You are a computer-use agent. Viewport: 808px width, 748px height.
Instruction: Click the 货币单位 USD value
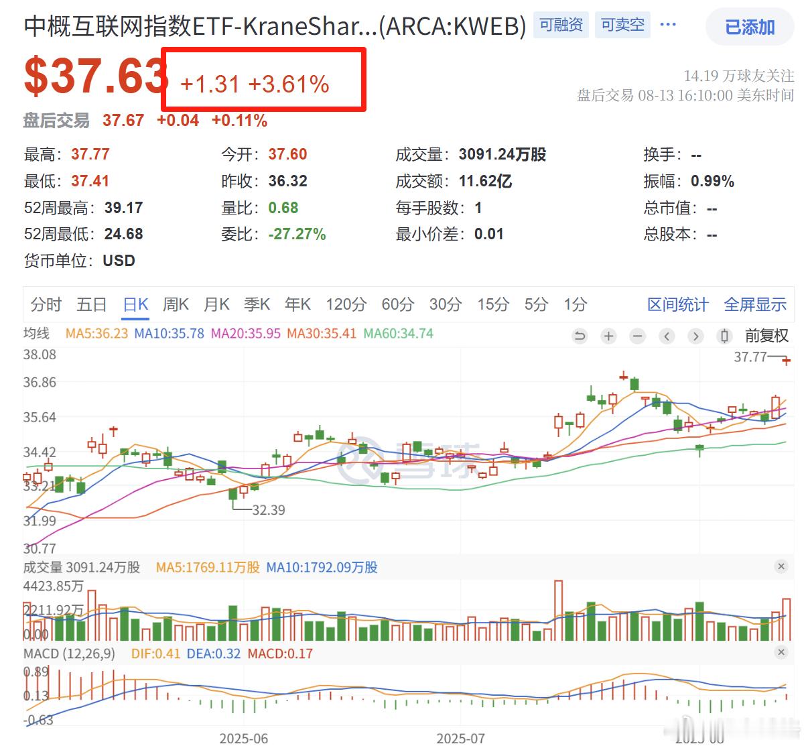point(119,261)
